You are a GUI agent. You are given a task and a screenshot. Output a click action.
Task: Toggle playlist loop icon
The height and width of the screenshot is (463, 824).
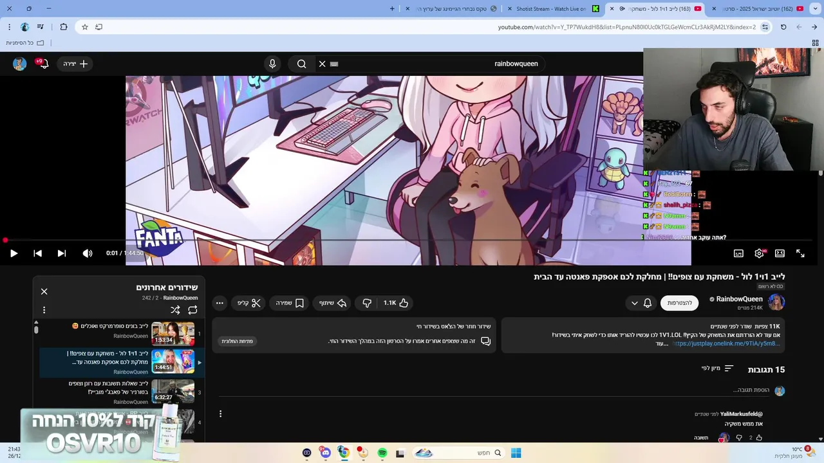click(x=192, y=310)
